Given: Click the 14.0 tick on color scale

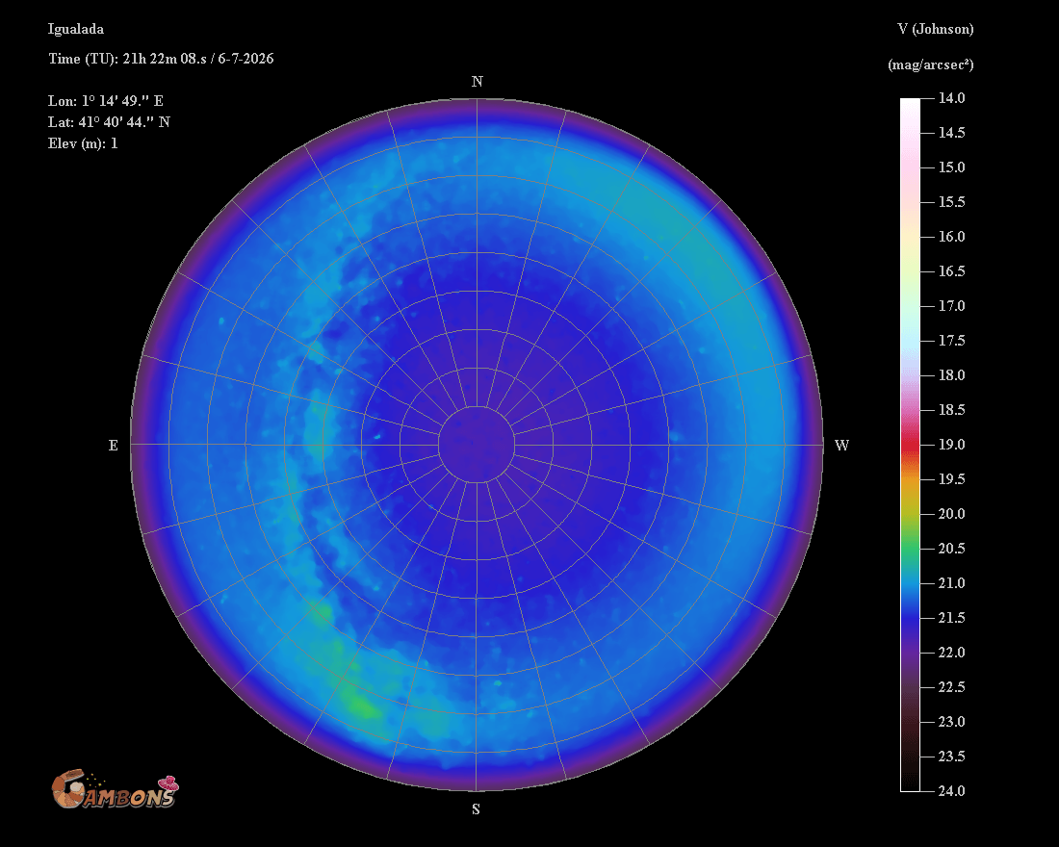Looking at the screenshot, I should 951,98.
